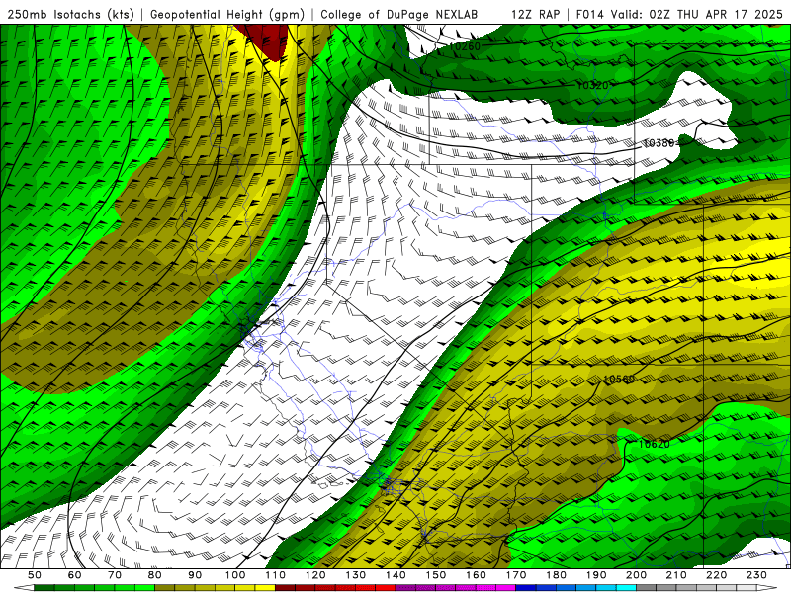Click the 140 value on the color scale
Screen dimensions: 791x593
pyautogui.click(x=395, y=575)
